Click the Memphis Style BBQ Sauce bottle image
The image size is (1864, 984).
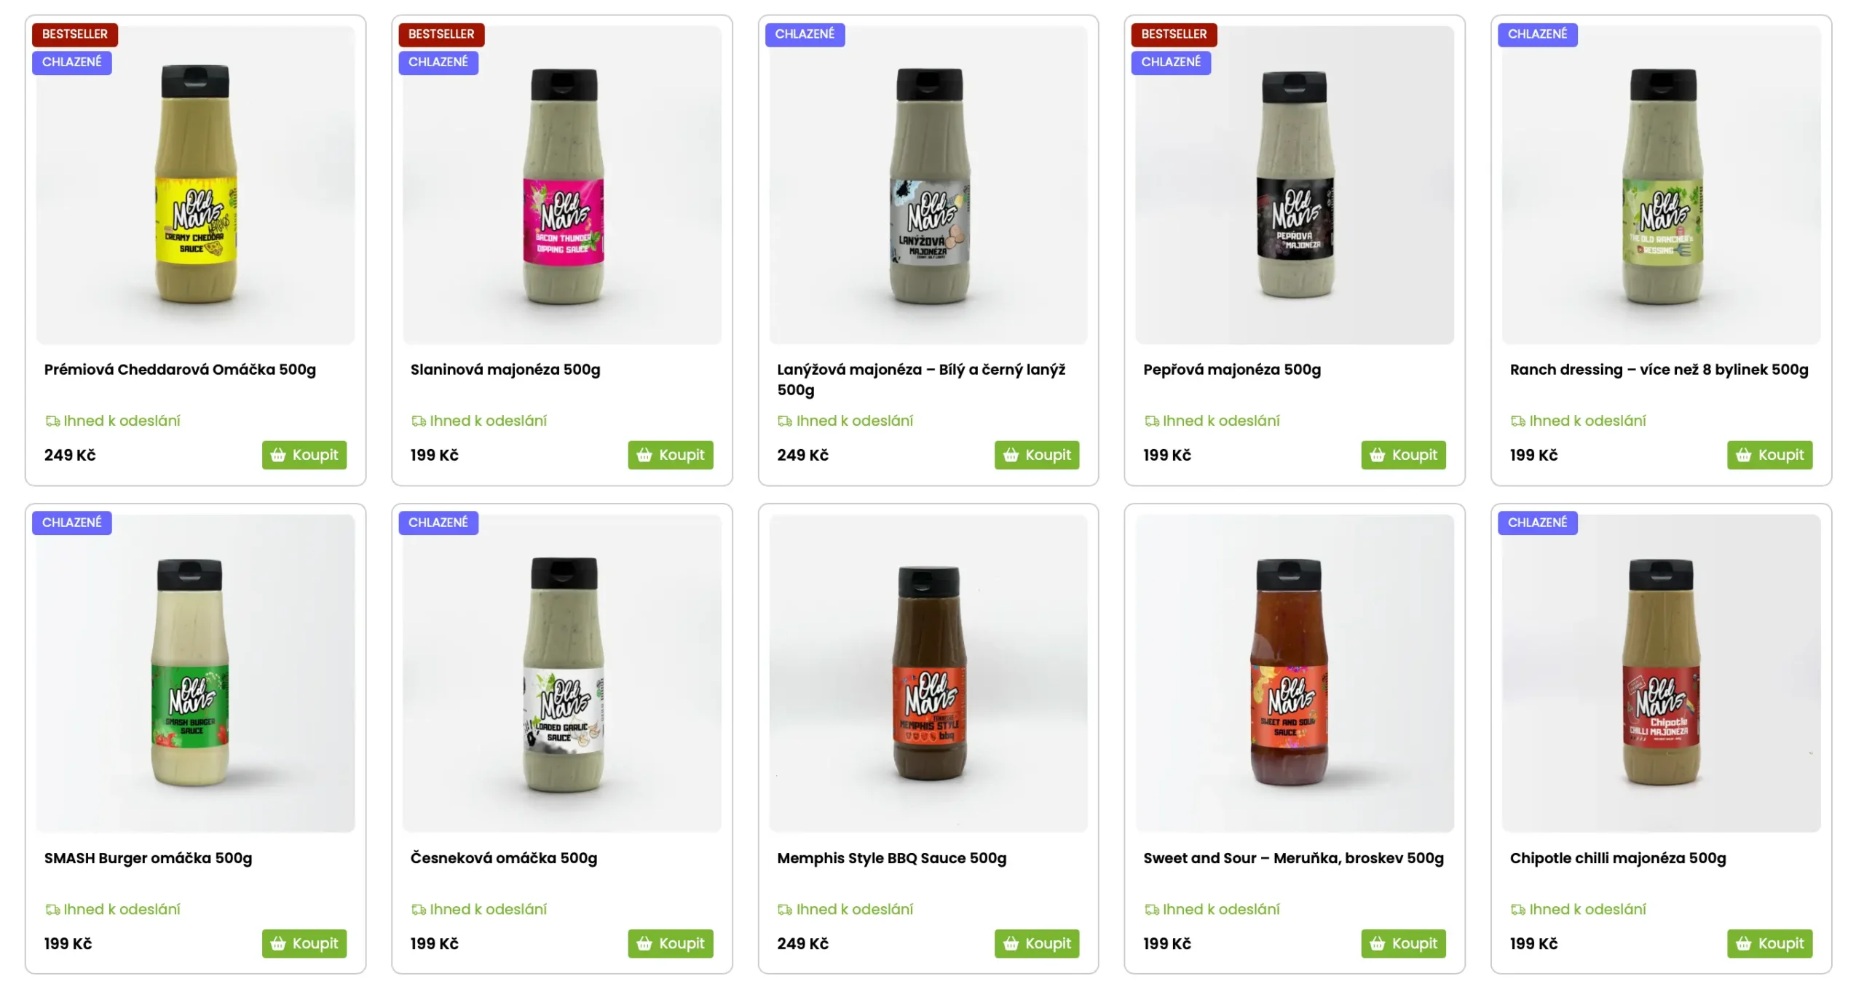[929, 674]
